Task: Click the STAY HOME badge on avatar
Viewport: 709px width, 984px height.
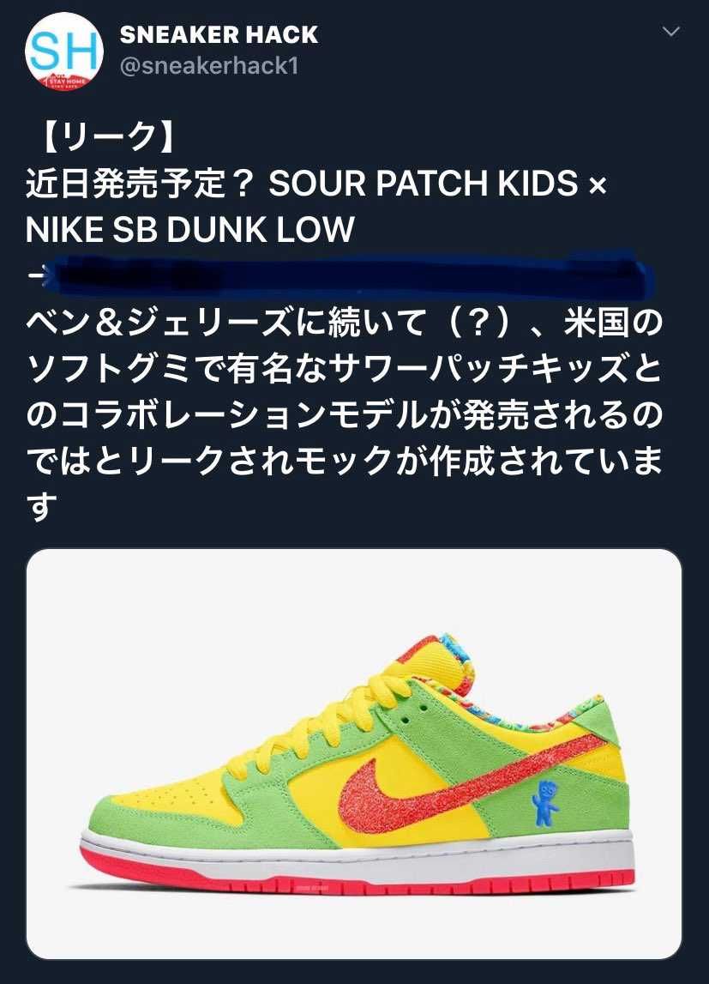Action: pyautogui.click(x=63, y=82)
